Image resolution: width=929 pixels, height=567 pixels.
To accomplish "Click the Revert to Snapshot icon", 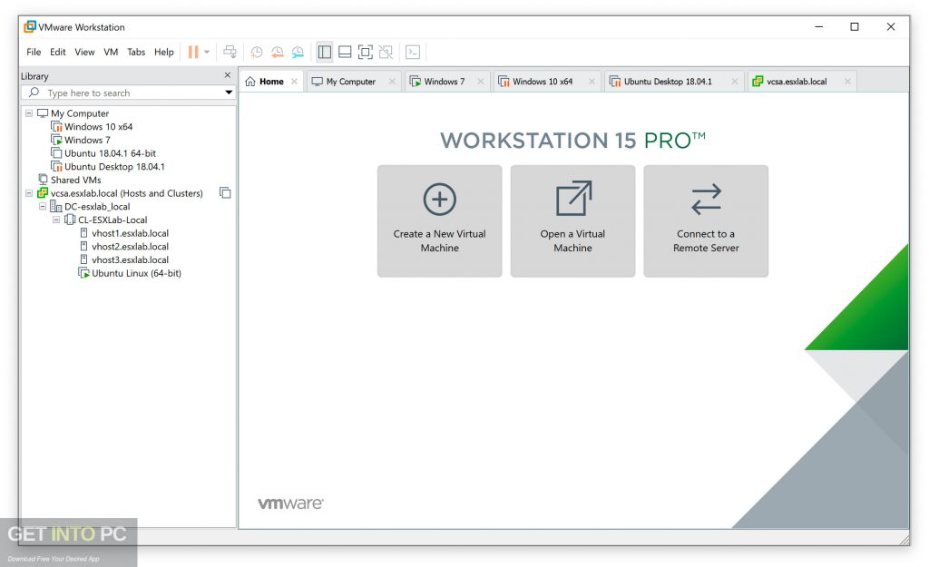I will (278, 52).
